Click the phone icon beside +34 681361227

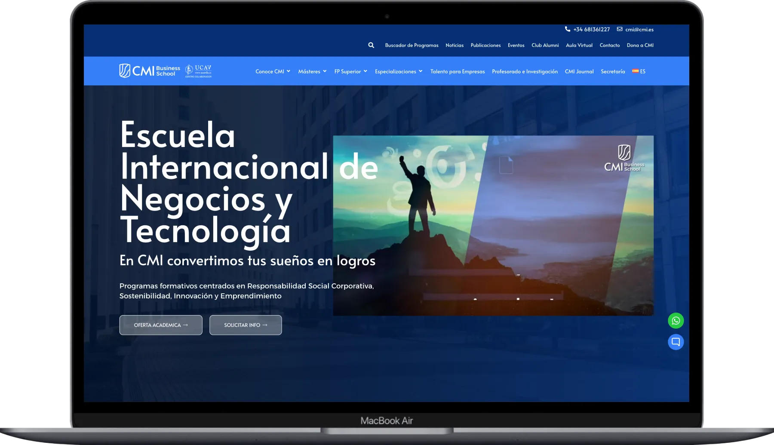coord(568,29)
